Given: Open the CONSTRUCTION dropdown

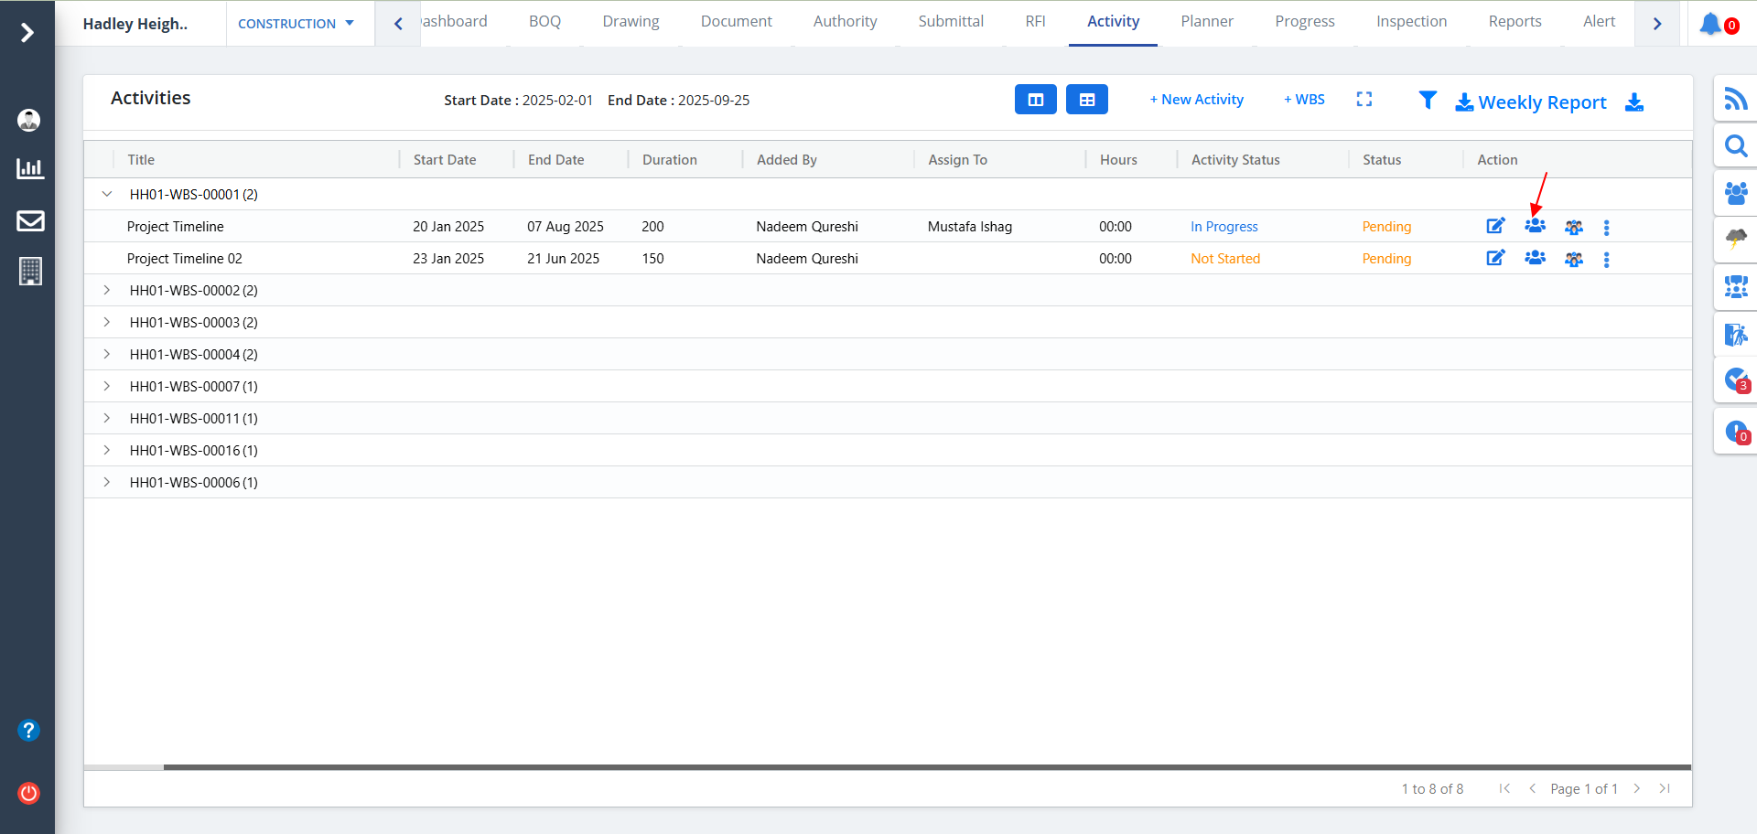Looking at the screenshot, I should coord(296,24).
